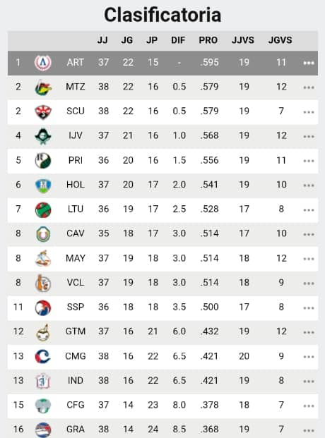Click the CMG team logo
Image resolution: width=325 pixels, height=438 pixels.
(x=43, y=357)
